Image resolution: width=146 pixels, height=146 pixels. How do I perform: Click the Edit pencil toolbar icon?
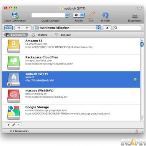point(91,15)
